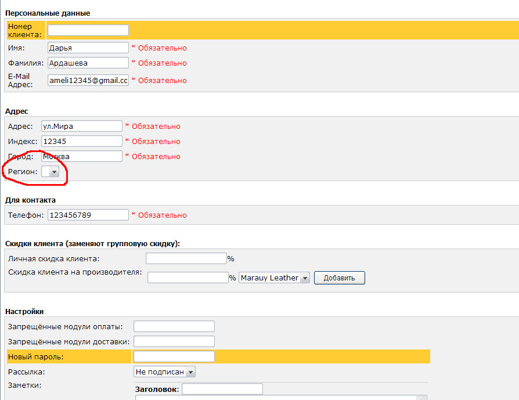Select the Фамилия field with Ардашева
519x400 pixels.
coord(88,63)
